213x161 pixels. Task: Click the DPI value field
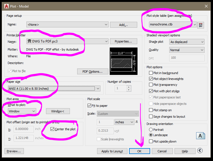coord(187,58)
